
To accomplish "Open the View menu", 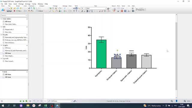I will tap(10, 4).
